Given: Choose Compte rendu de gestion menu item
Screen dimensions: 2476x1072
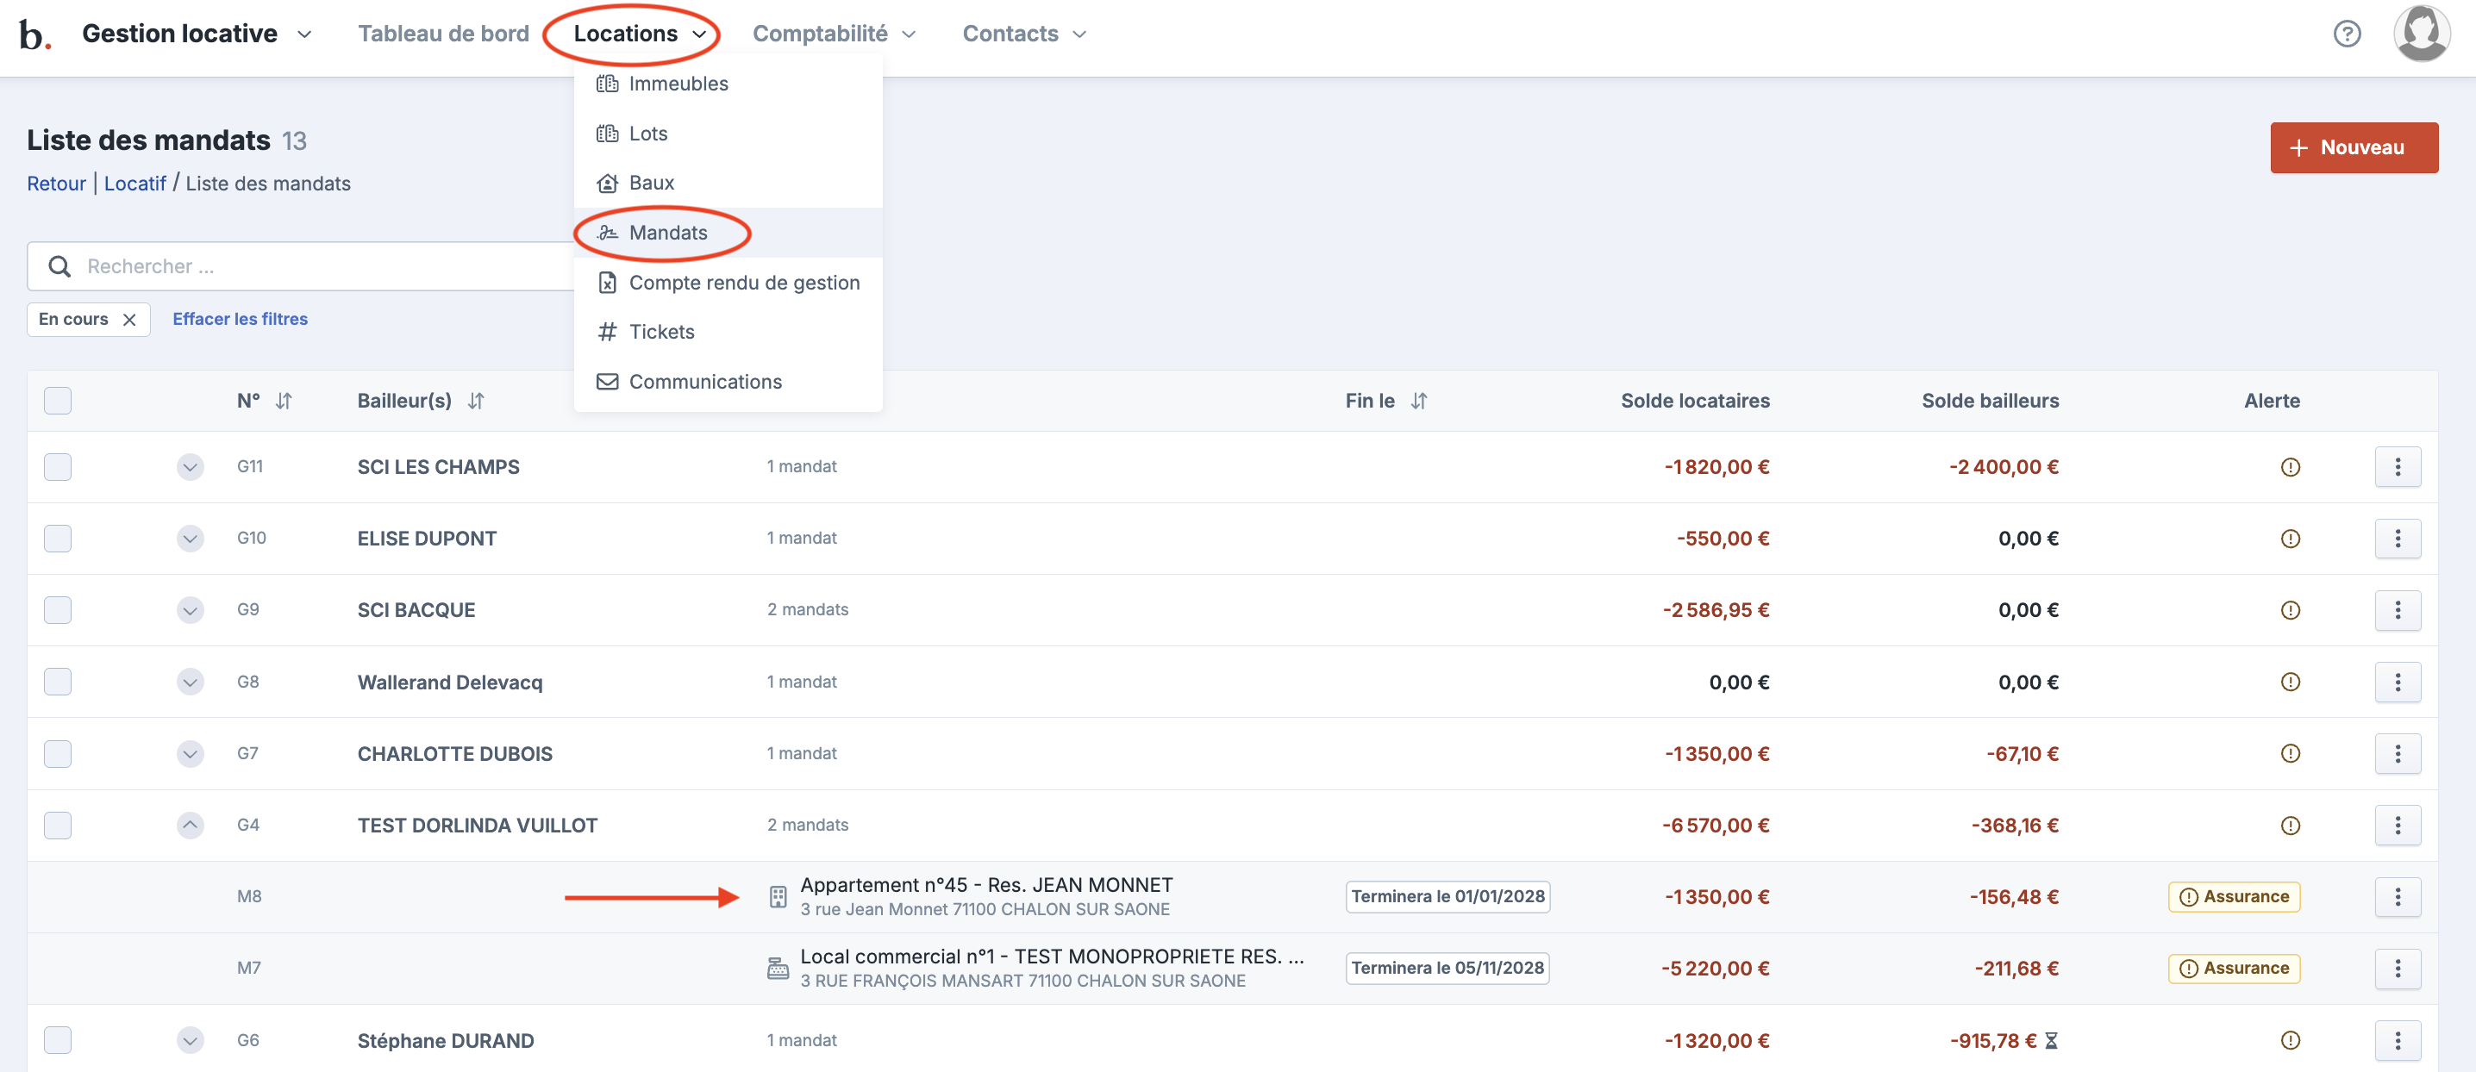Looking at the screenshot, I should pyautogui.click(x=743, y=283).
